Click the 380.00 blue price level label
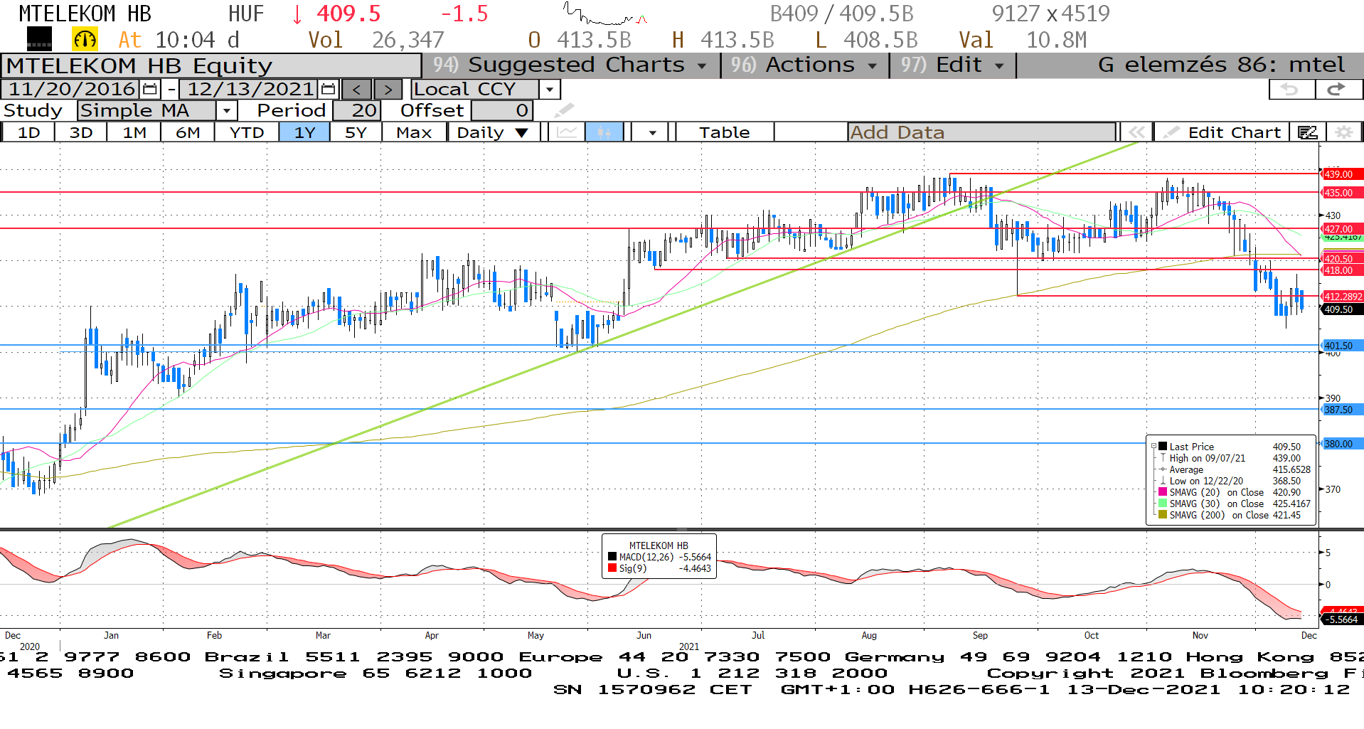Viewport: 1364px width, 729px height. coord(1342,444)
